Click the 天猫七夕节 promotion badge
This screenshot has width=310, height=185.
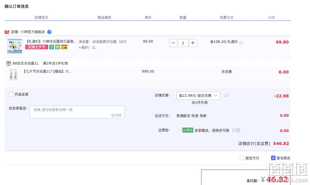(x=37, y=47)
